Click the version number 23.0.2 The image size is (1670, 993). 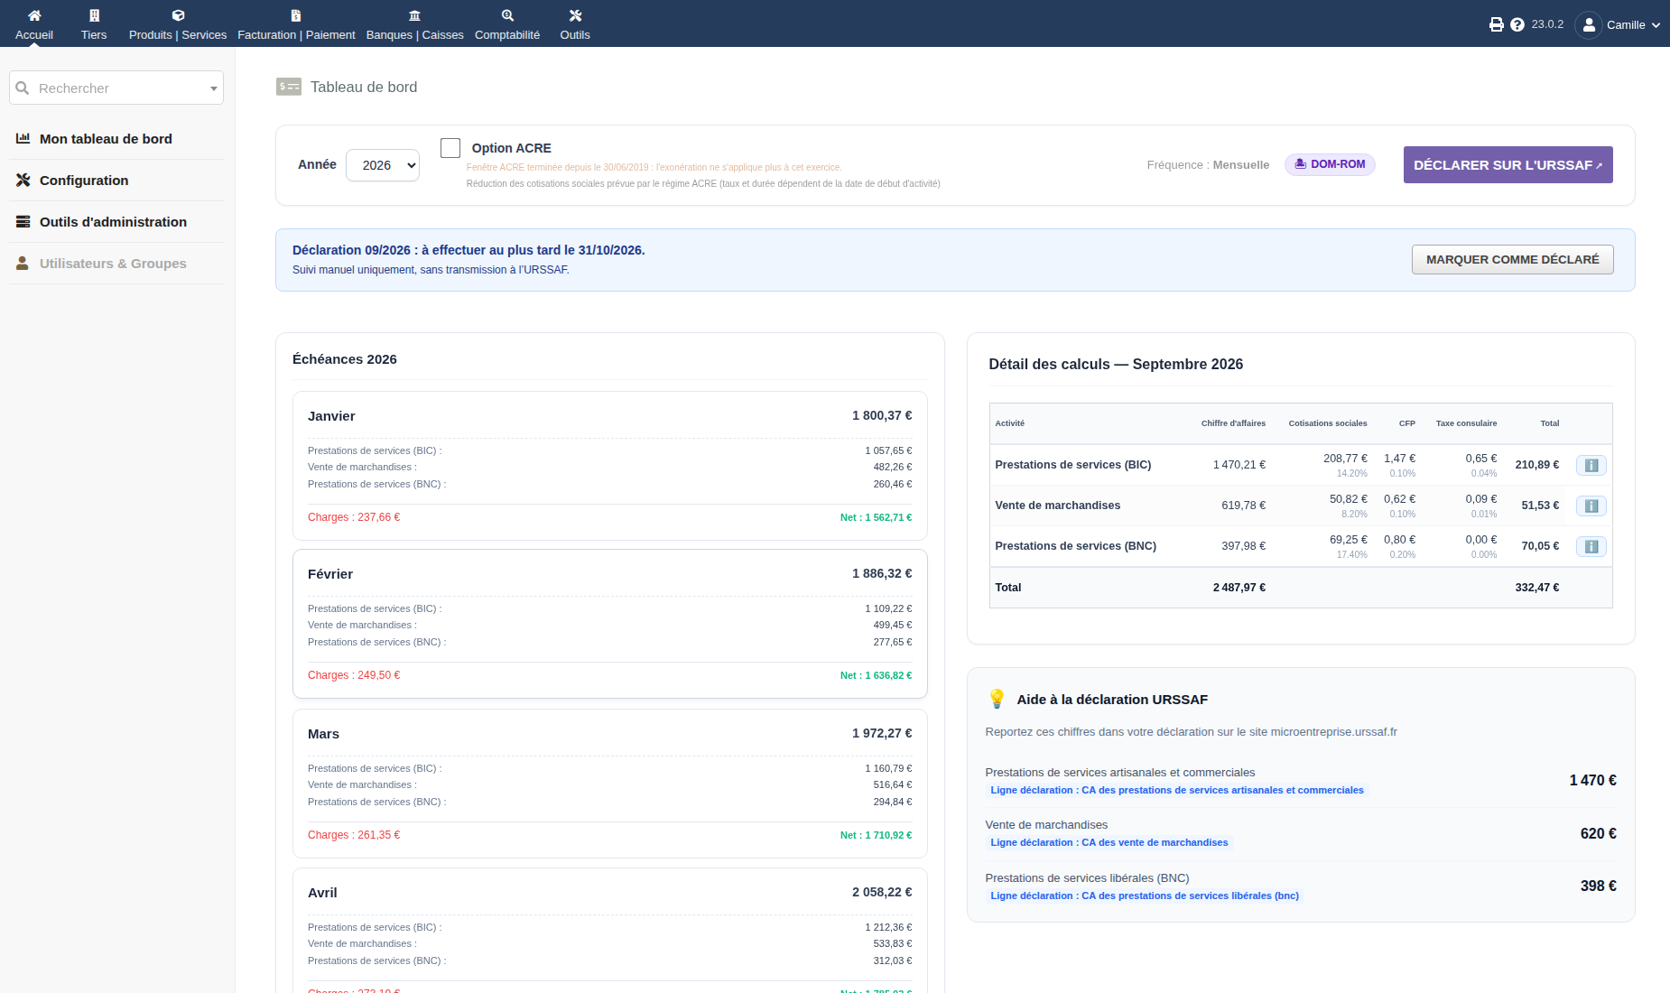click(1547, 24)
